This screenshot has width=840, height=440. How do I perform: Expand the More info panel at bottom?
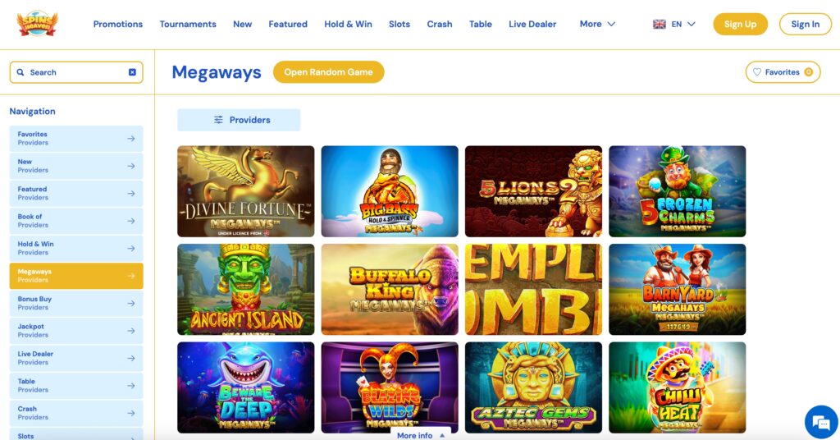point(421,434)
